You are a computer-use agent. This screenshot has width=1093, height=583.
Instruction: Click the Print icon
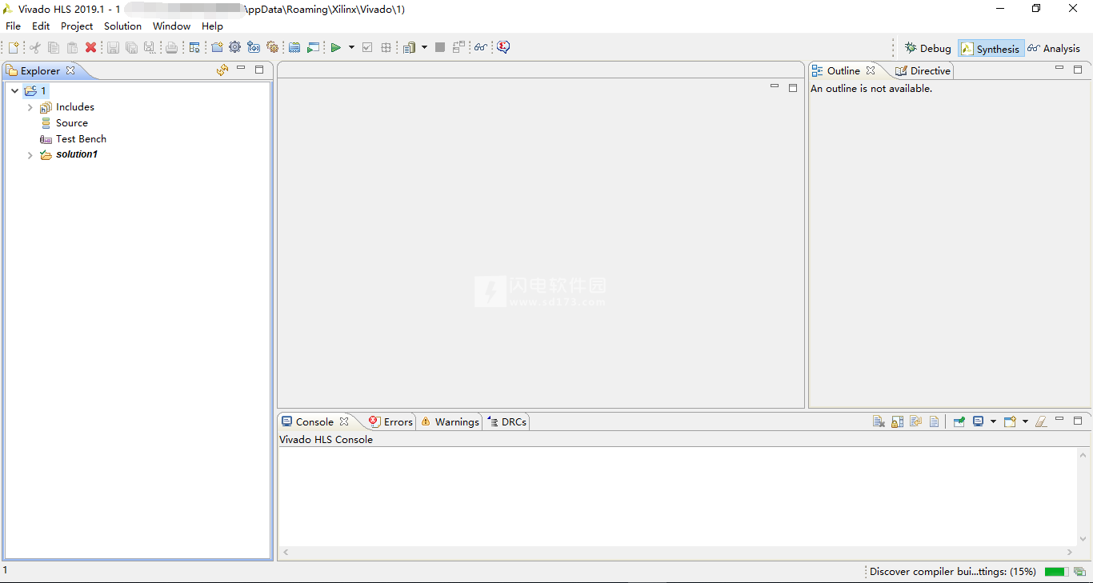(171, 47)
